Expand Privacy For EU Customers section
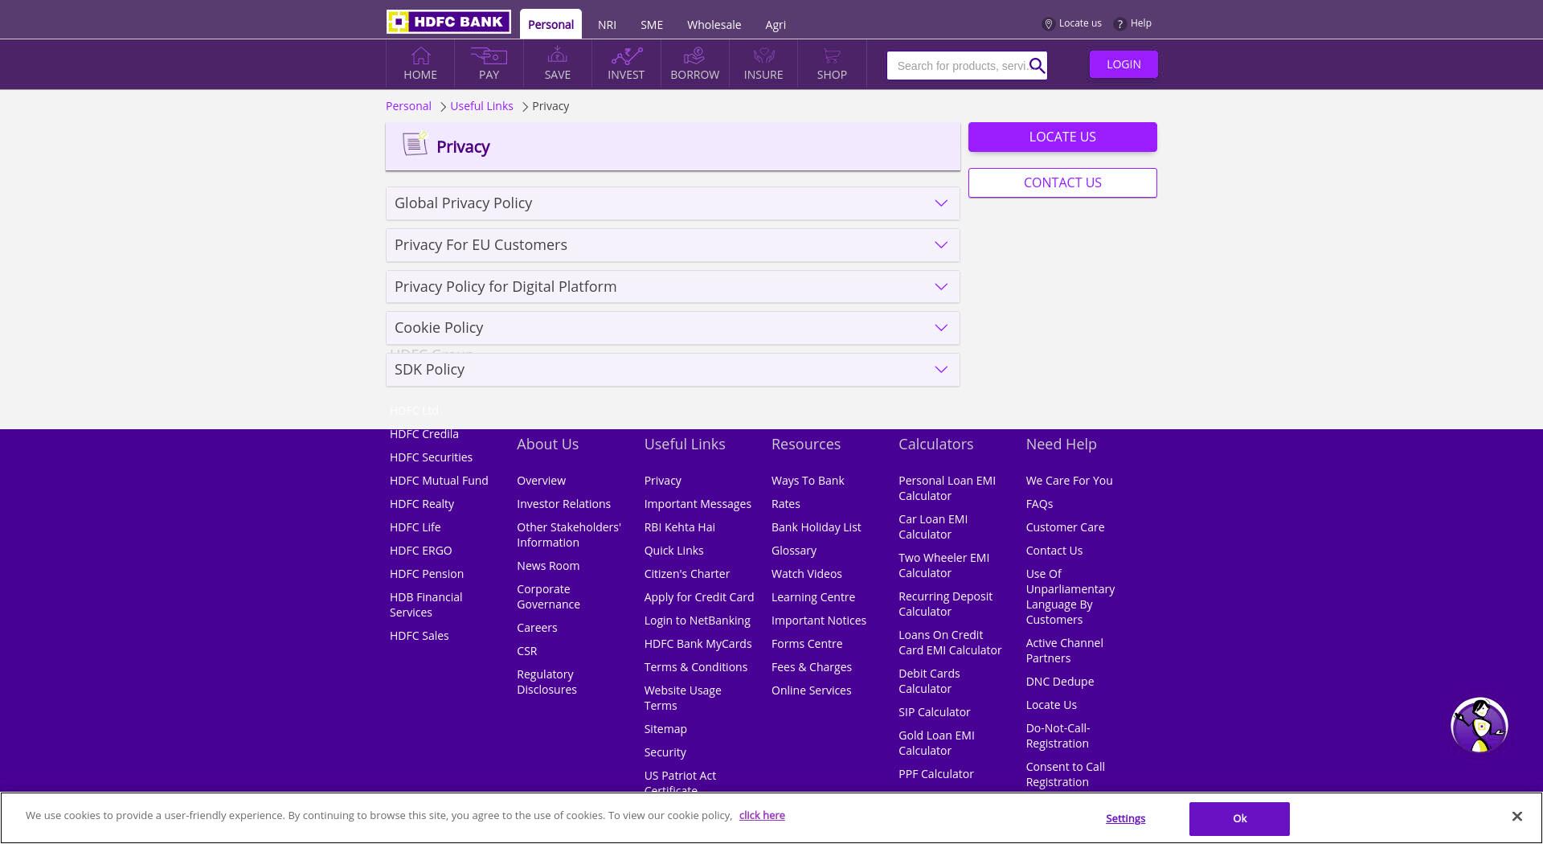The width and height of the screenshot is (1543, 844). point(673,245)
